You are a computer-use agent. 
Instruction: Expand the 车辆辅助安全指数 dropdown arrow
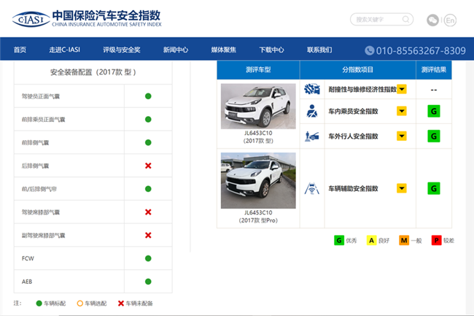[x=402, y=188]
